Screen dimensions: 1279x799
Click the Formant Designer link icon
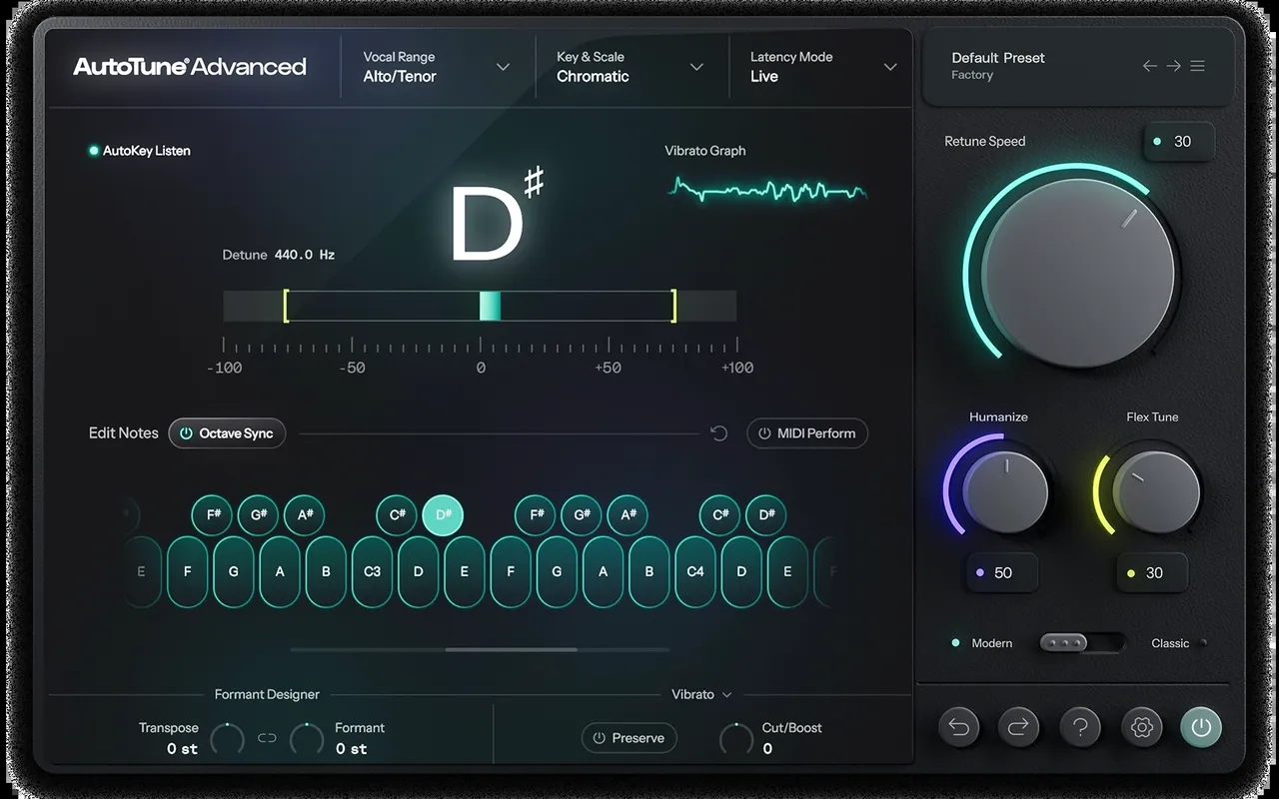[267, 738]
